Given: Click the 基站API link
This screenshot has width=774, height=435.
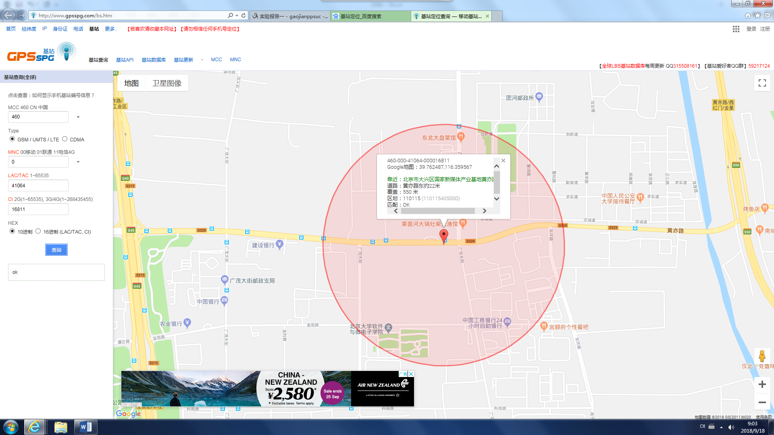Looking at the screenshot, I should (x=125, y=60).
